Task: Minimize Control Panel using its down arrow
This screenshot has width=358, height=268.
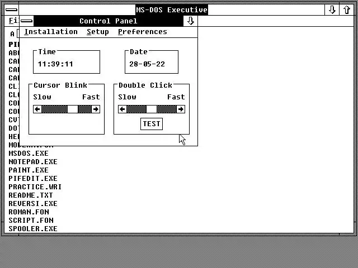Action: point(190,21)
